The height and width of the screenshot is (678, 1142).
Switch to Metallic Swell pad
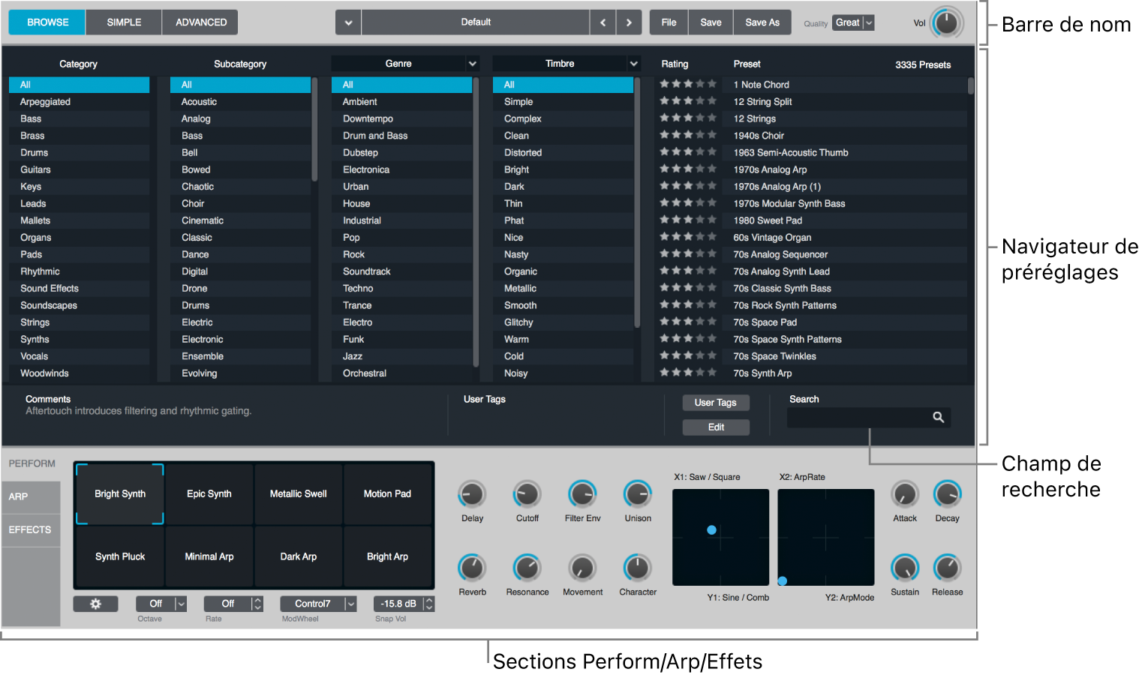pos(299,494)
